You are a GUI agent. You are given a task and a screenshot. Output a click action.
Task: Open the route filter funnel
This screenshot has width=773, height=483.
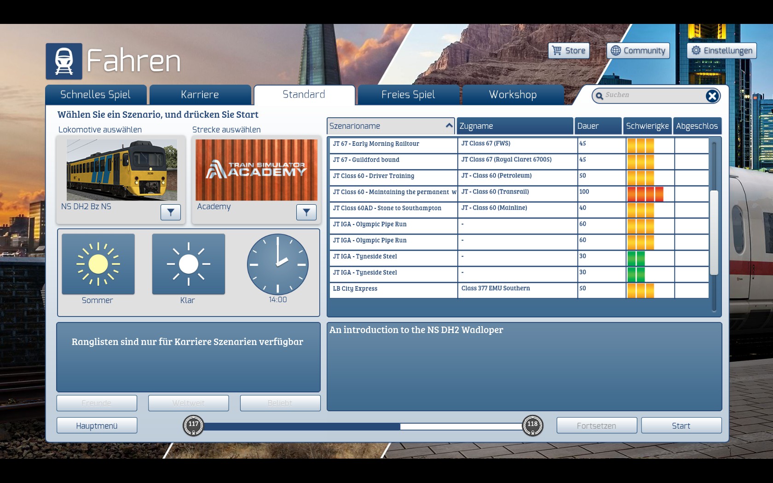pos(306,212)
